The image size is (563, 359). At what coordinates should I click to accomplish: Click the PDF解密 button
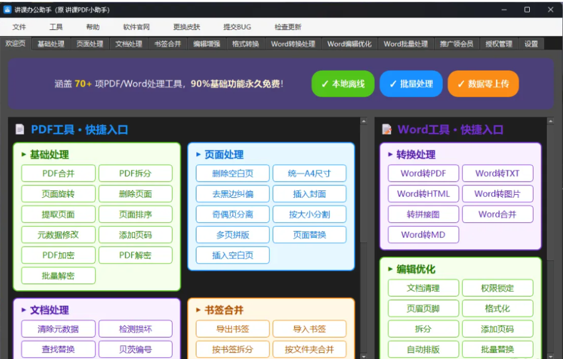pos(135,255)
